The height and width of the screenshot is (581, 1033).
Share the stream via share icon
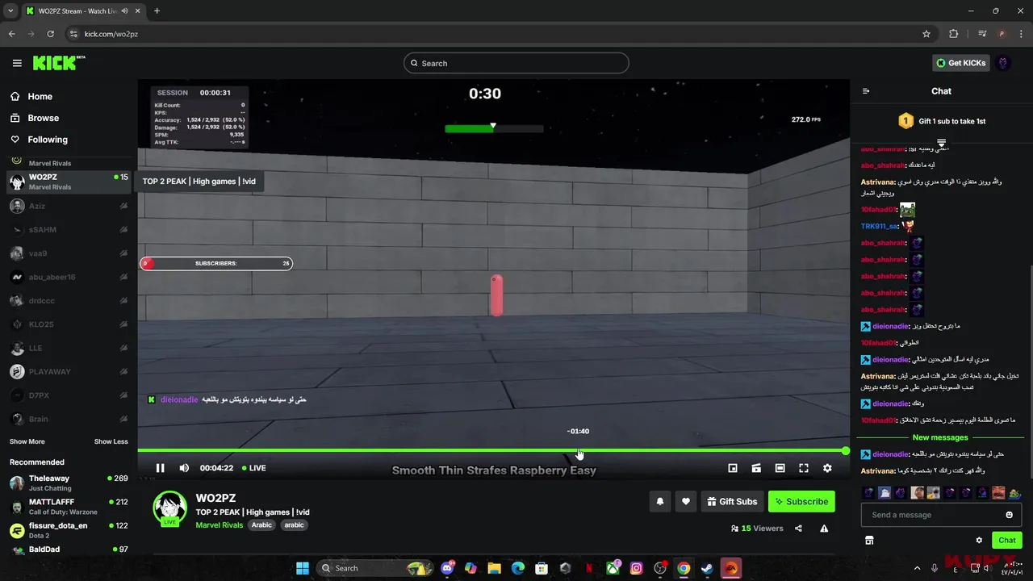click(x=798, y=529)
